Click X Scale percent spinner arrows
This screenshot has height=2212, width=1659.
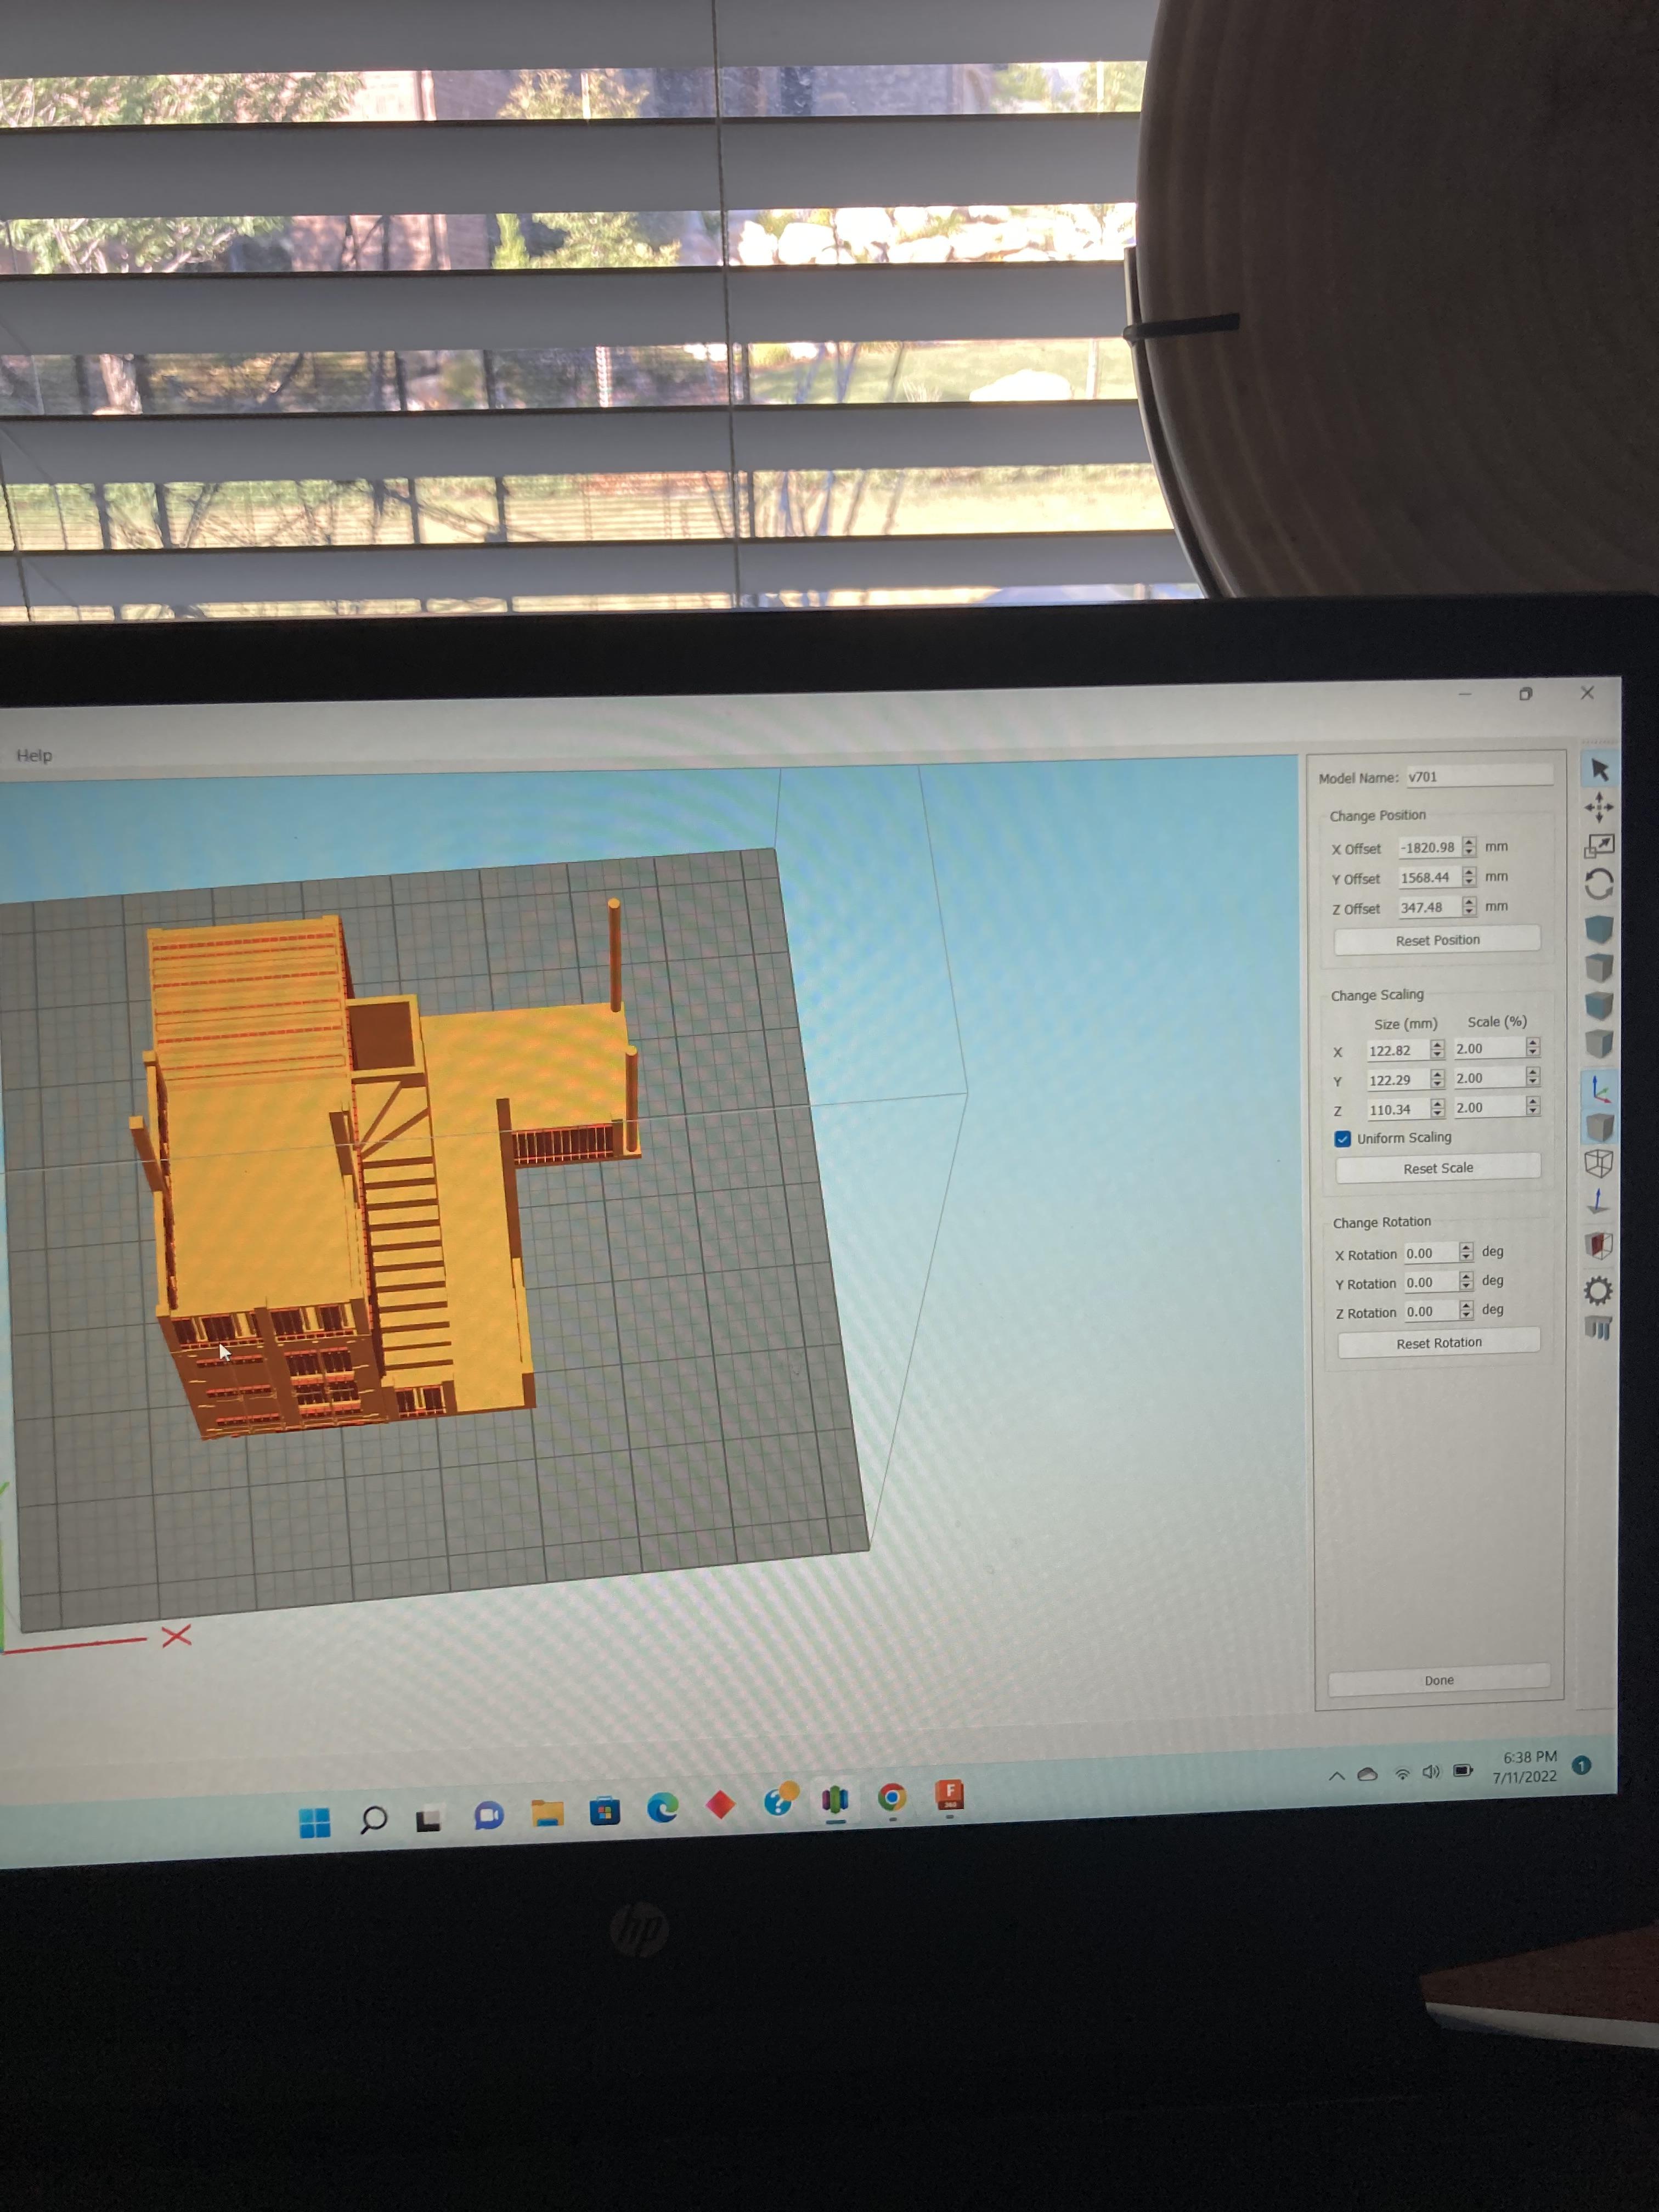click(x=1532, y=1048)
